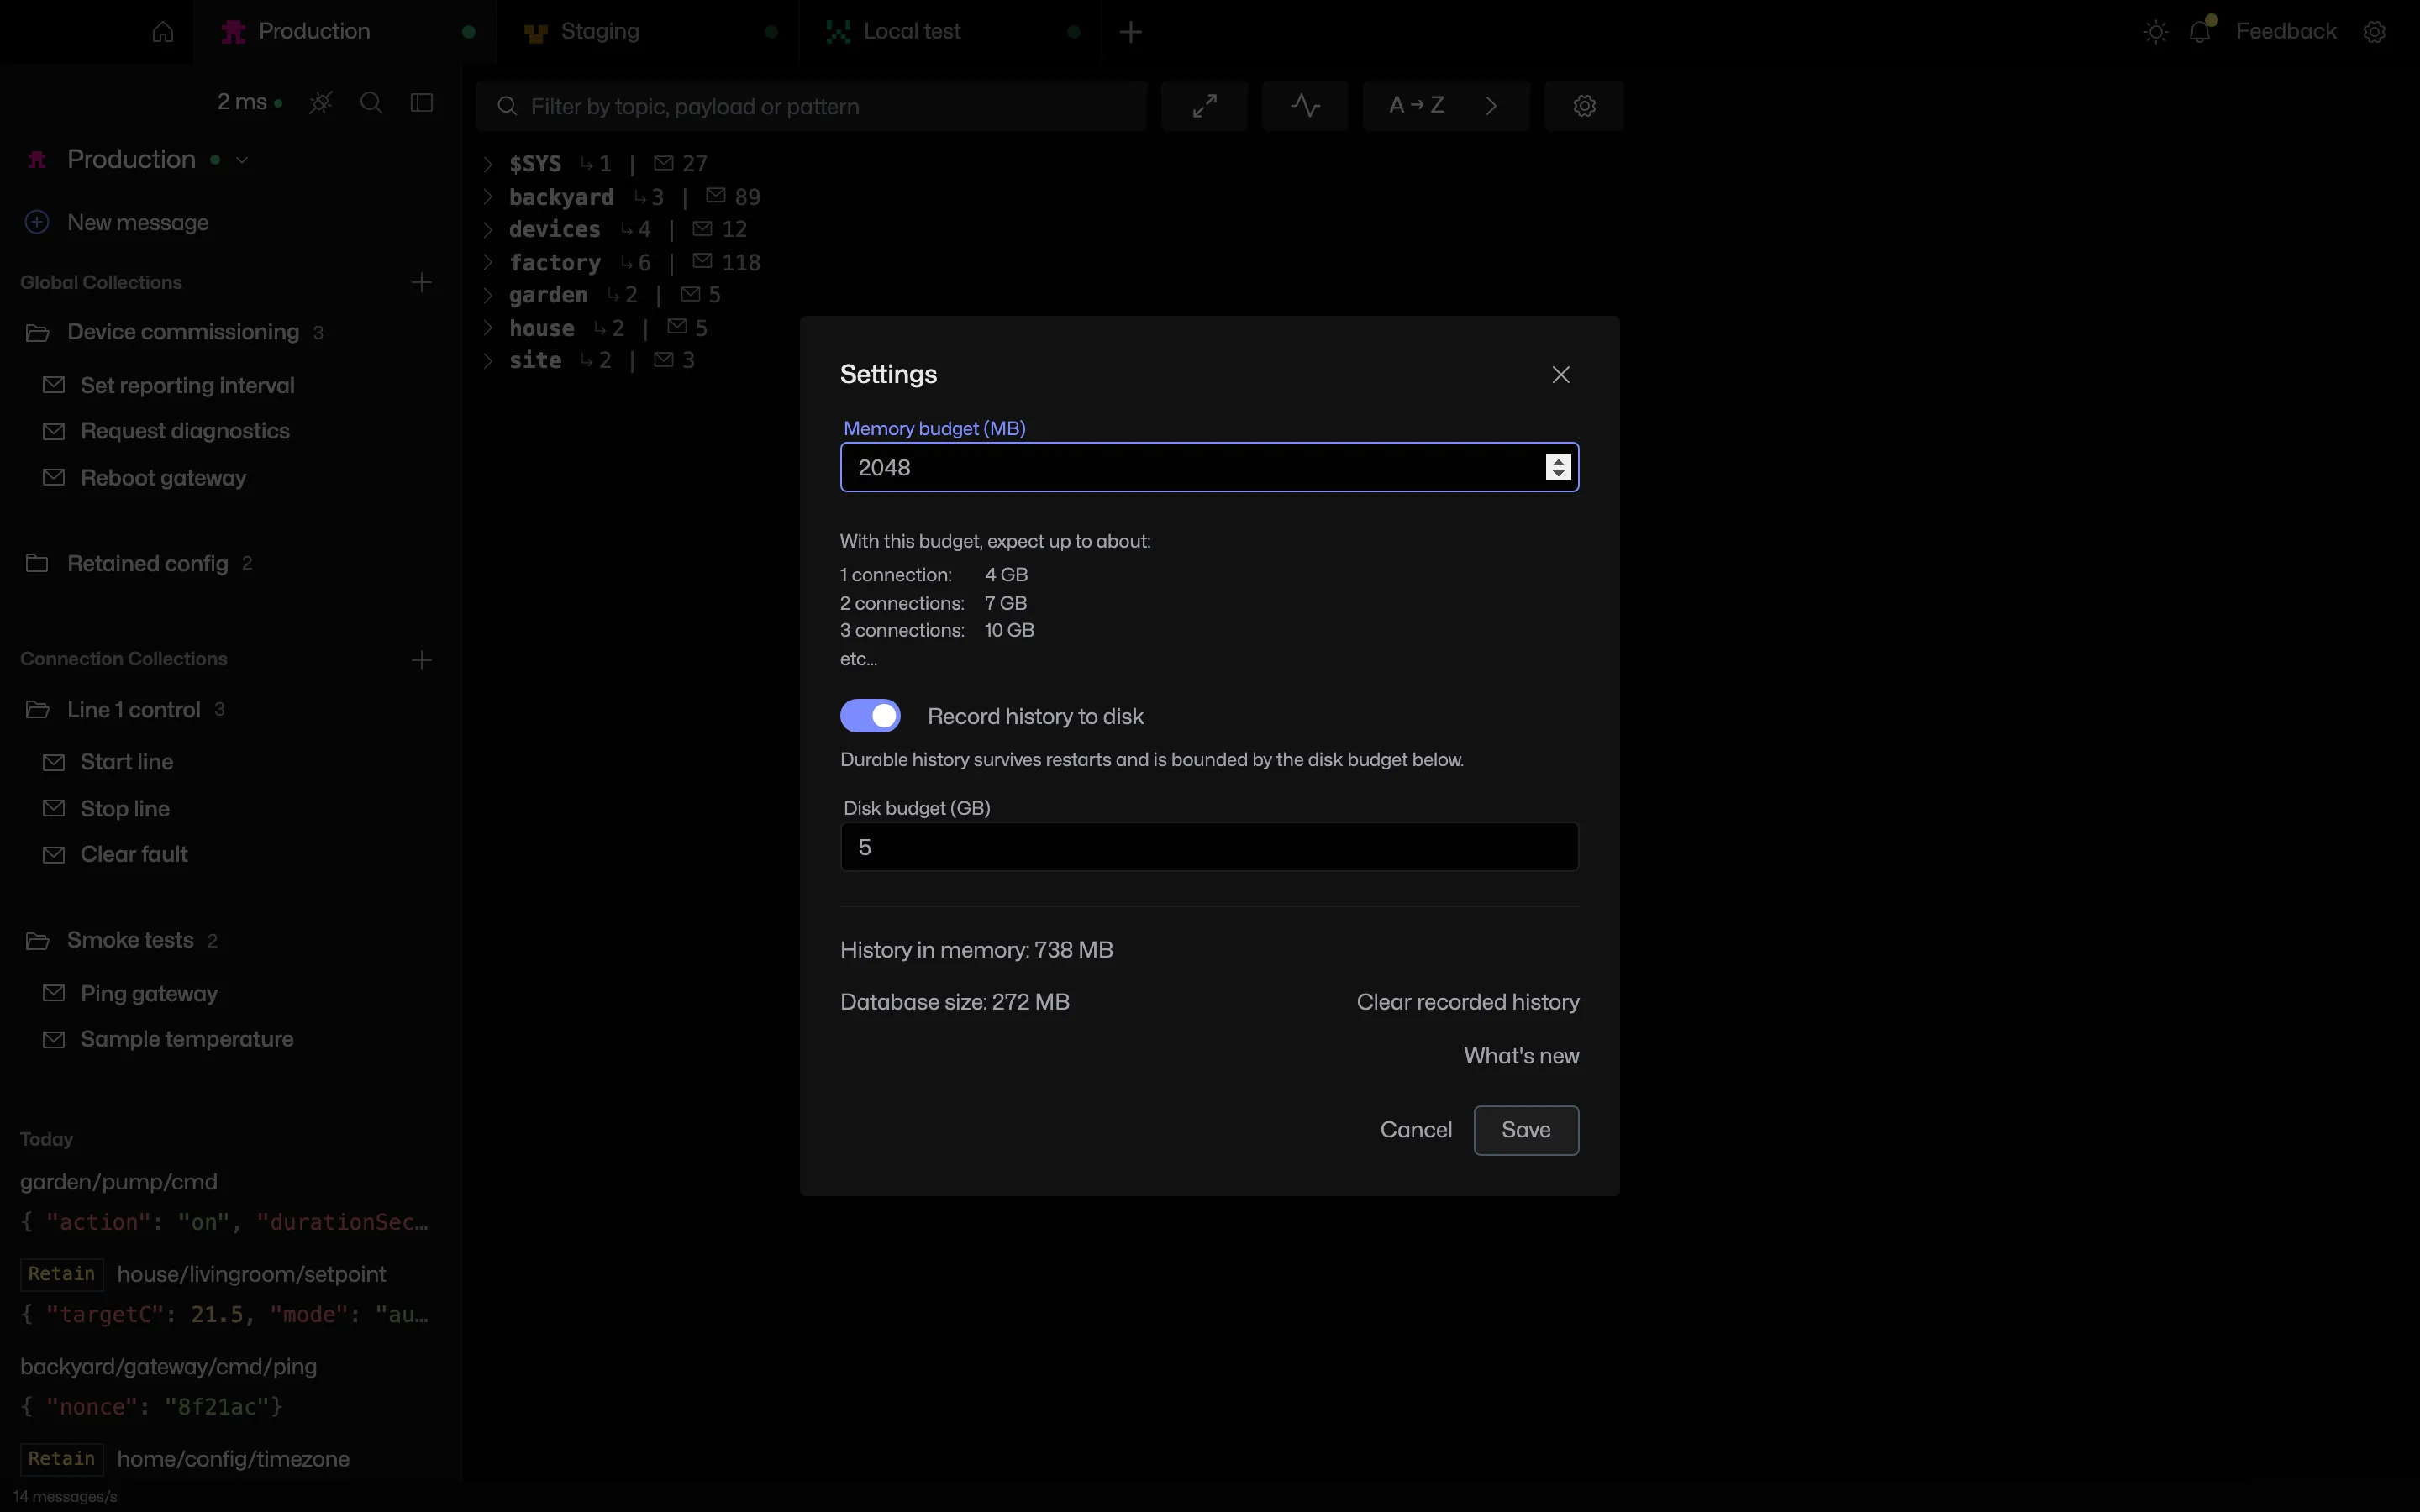2420x1512 pixels.
Task: Click the disconnect plug icon
Action: 321,103
